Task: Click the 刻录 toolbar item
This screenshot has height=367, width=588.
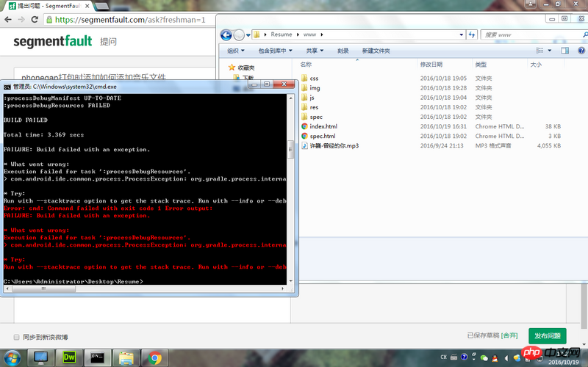Action: tap(343, 51)
